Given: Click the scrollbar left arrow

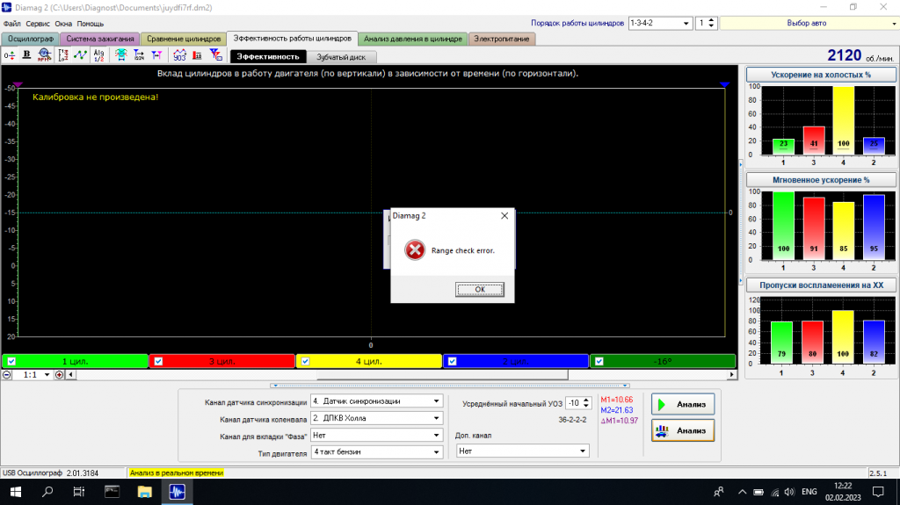Looking at the screenshot, I should (71, 375).
